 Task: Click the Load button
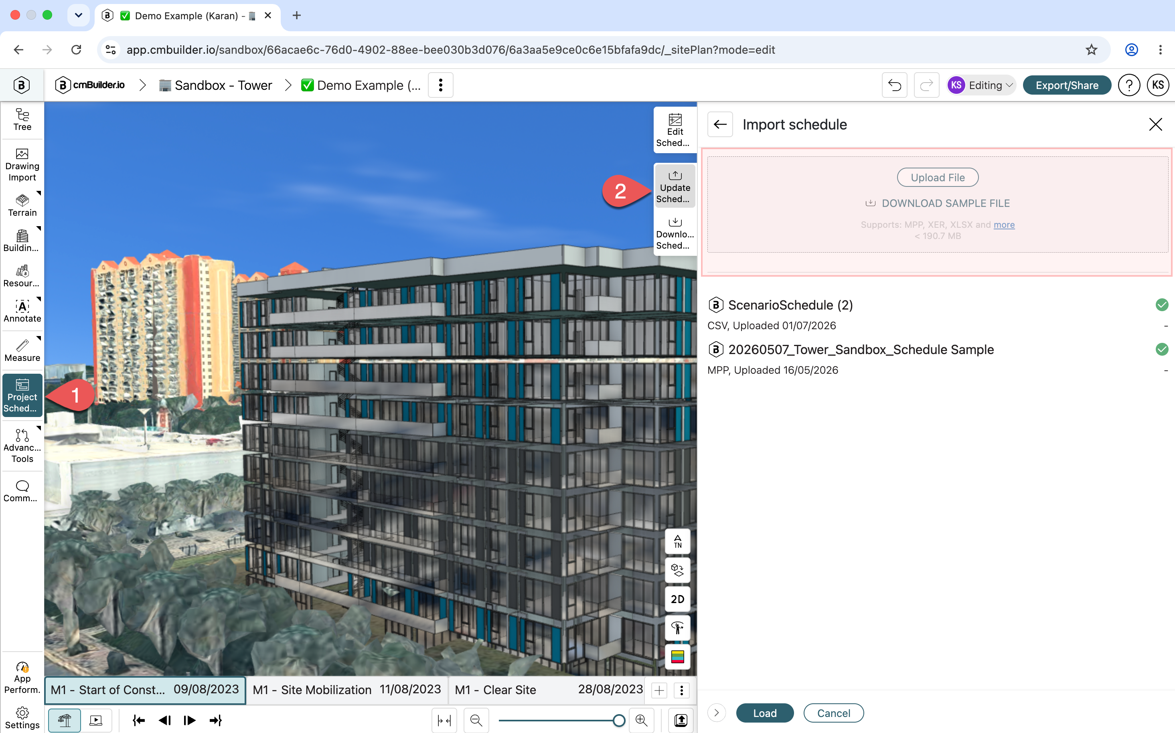point(765,713)
